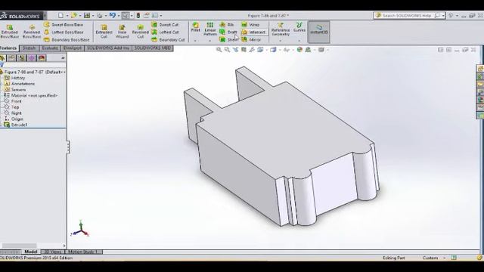
Task: Click the Rebuild traffic light icon
Action: (138, 15)
